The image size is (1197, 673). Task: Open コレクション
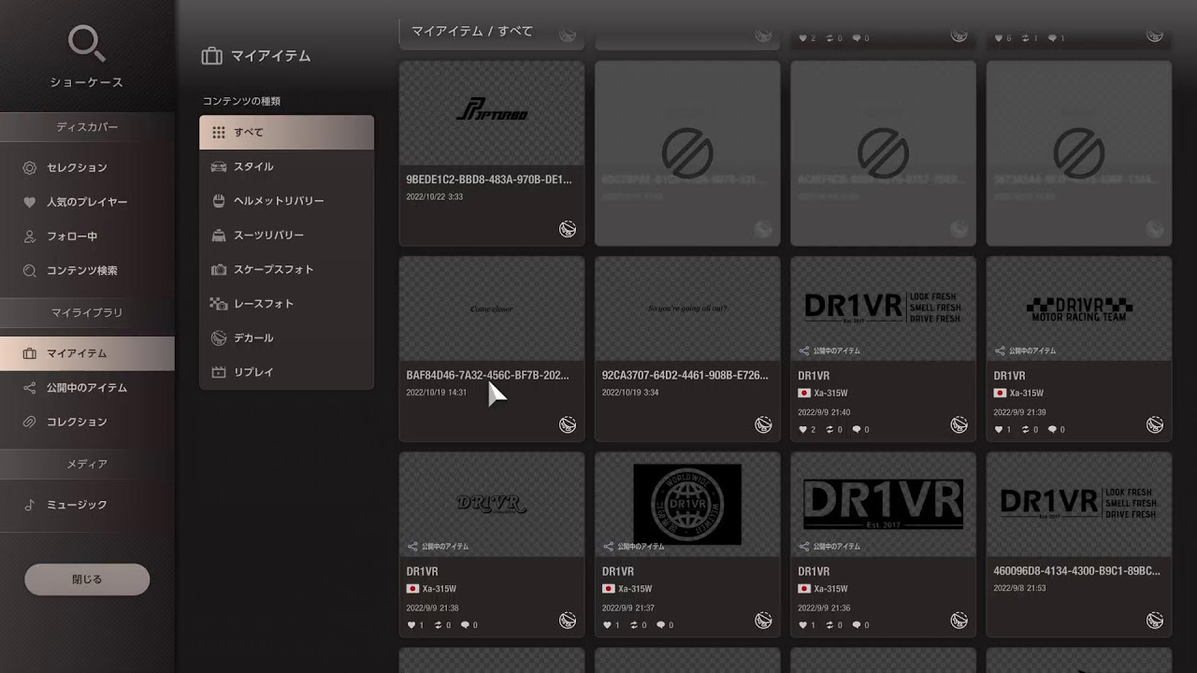point(87,422)
